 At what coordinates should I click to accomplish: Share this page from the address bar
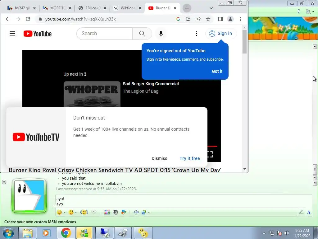click(198, 19)
